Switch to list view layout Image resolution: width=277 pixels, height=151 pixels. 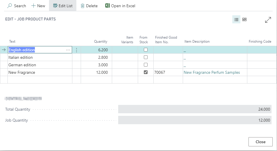pyautogui.click(x=236, y=19)
